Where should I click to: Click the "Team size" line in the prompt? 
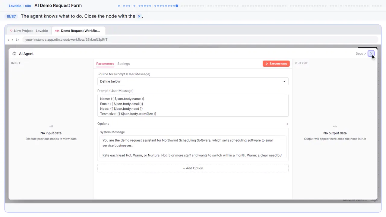(128, 114)
